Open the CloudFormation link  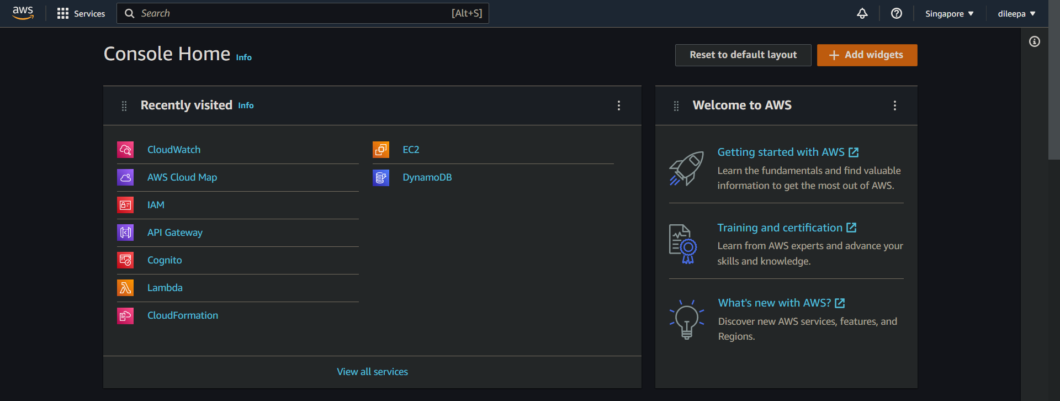183,315
